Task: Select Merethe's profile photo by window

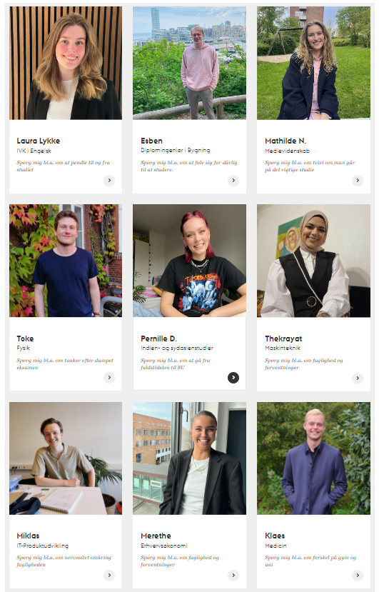Action: 190,458
